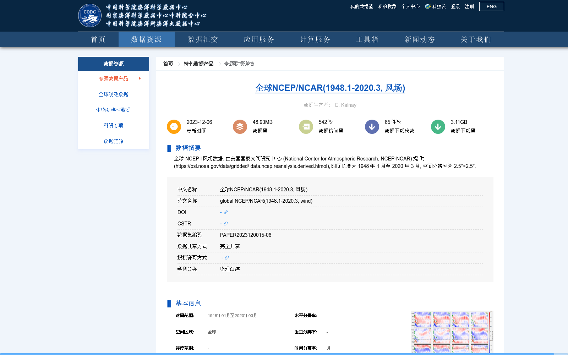This screenshot has width=568, height=355.
Task: Click the 3.11GB download volume value
Action: [459, 122]
